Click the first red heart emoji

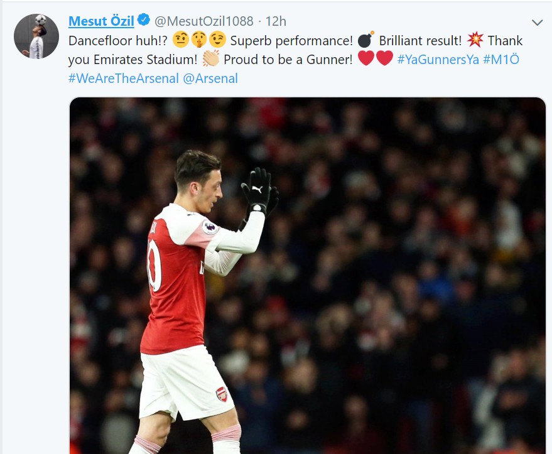[366, 60]
